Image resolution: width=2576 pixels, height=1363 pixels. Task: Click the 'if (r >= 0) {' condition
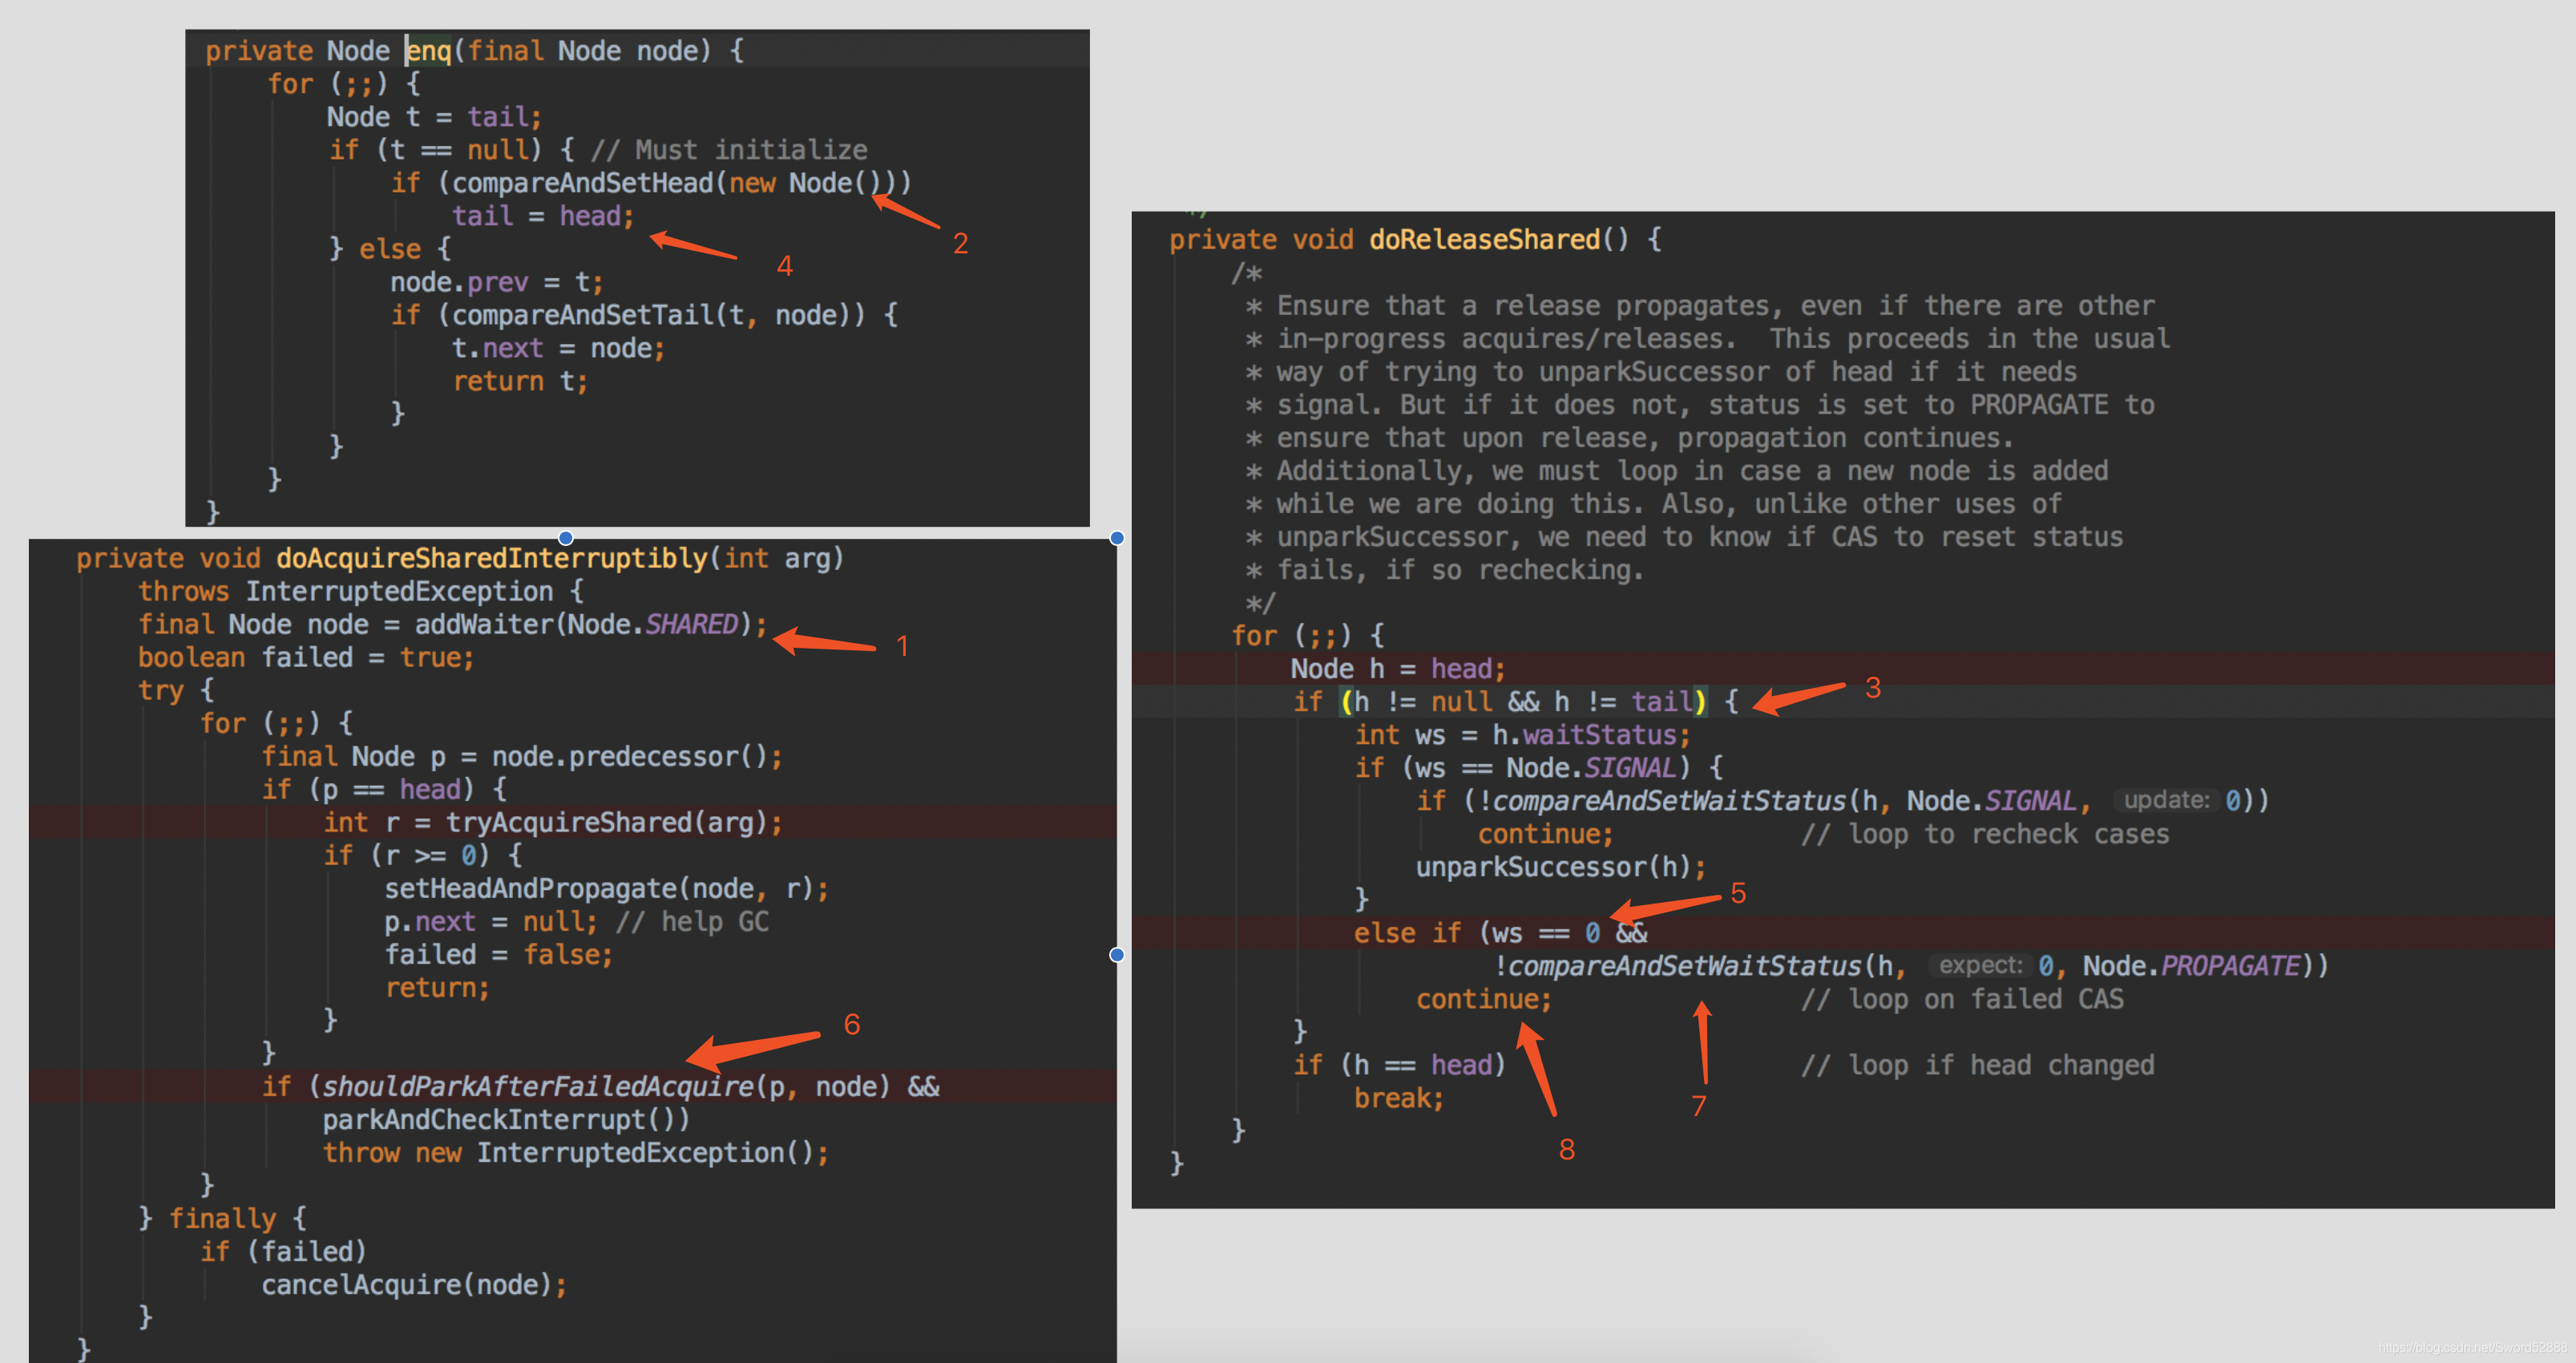[422, 855]
